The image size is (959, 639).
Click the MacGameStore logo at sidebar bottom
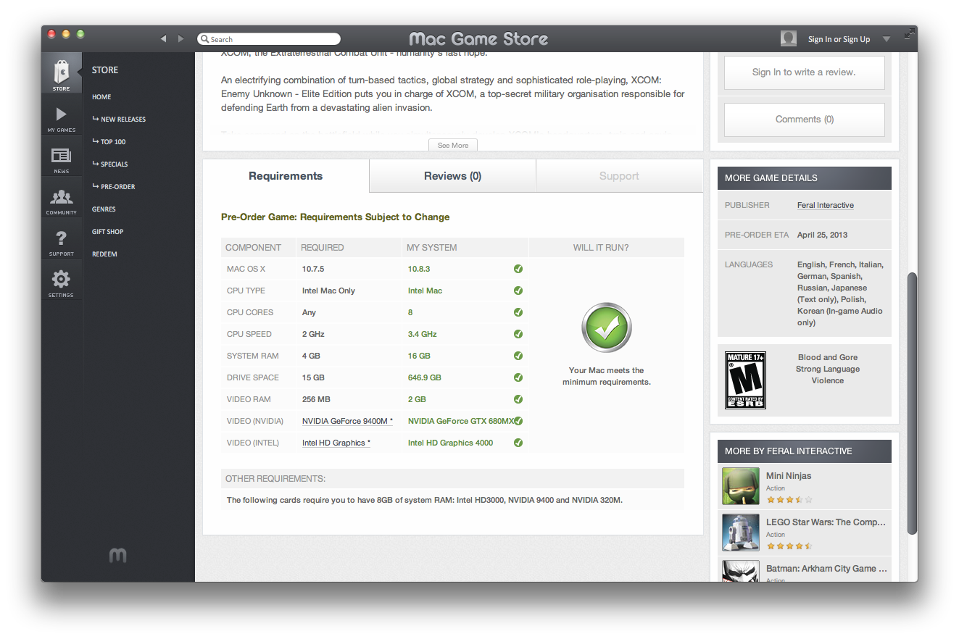coord(118,556)
